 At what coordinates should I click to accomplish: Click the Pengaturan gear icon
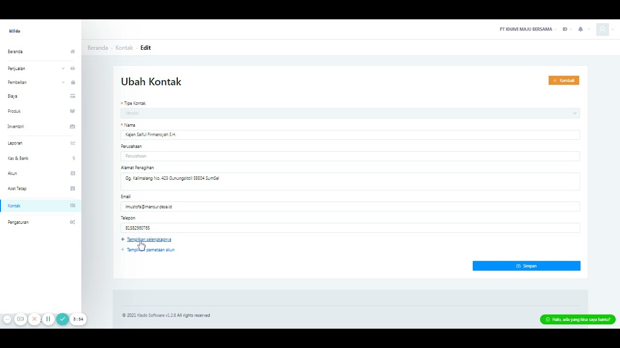point(73,222)
